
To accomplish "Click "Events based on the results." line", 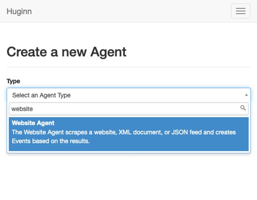I will (x=51, y=141).
